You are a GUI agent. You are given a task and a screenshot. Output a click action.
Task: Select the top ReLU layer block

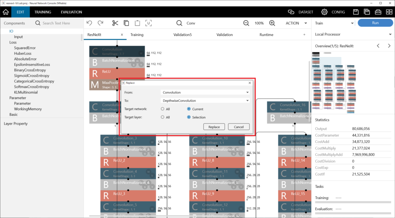(x=117, y=73)
